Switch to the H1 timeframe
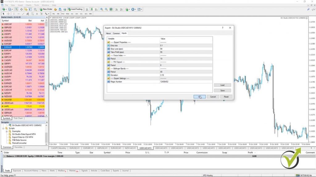This screenshot has width=316, height=177. (x=72, y=14)
